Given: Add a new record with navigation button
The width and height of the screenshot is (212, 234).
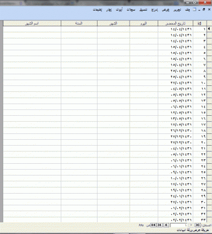Looking at the screenshot, I should pyautogui.click(x=154, y=225).
